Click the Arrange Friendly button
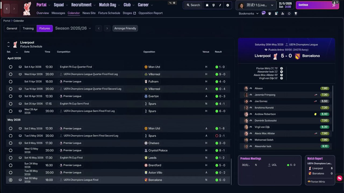The height and width of the screenshot is (193, 344). [x=125, y=28]
